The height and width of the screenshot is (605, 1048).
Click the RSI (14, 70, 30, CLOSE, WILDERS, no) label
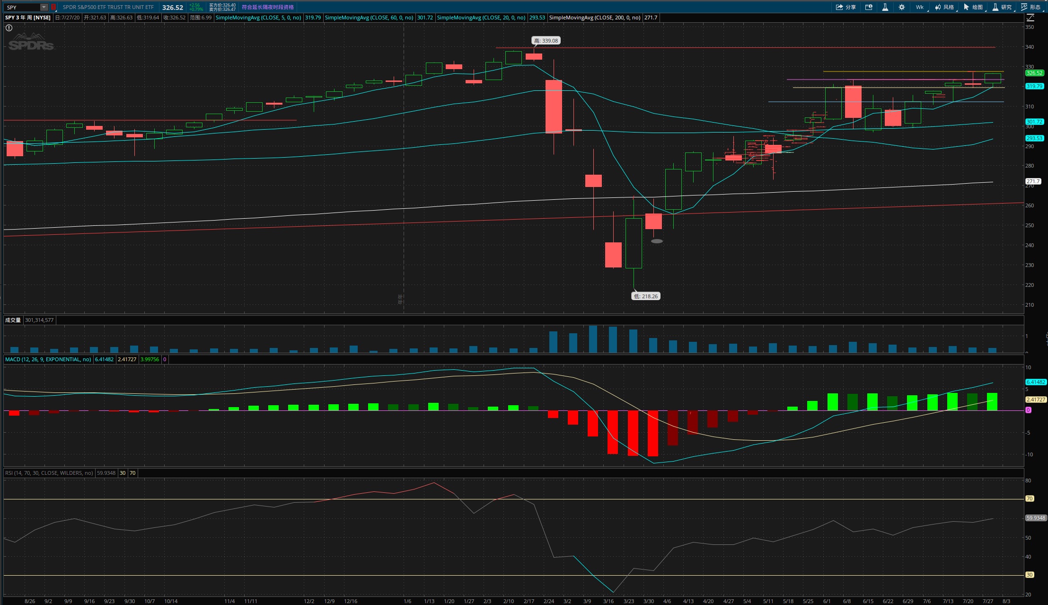tap(49, 473)
